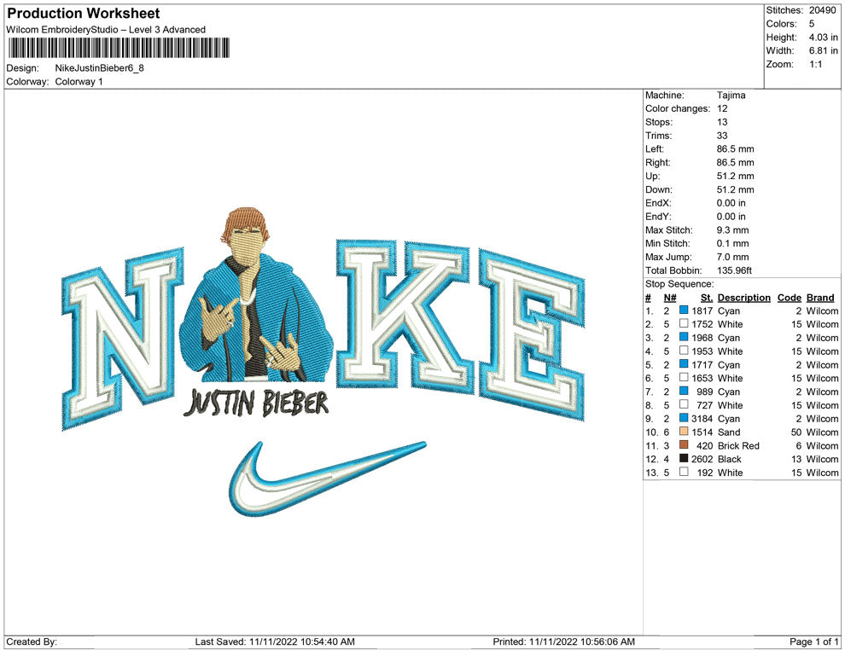Select the stop 13 White color swatch

(x=684, y=472)
